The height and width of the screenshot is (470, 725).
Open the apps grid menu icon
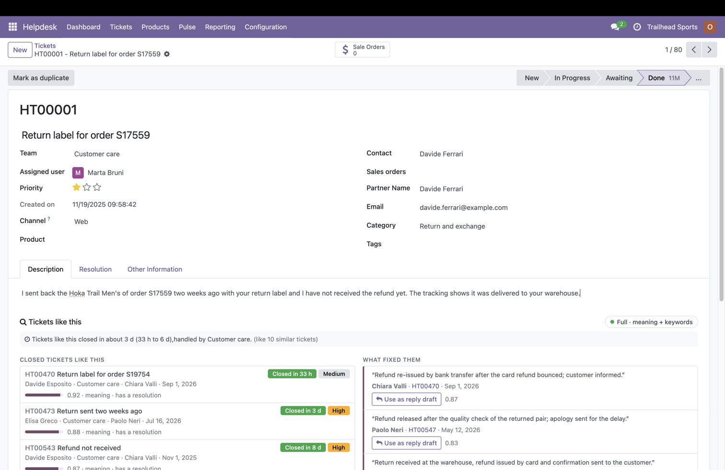click(x=13, y=27)
